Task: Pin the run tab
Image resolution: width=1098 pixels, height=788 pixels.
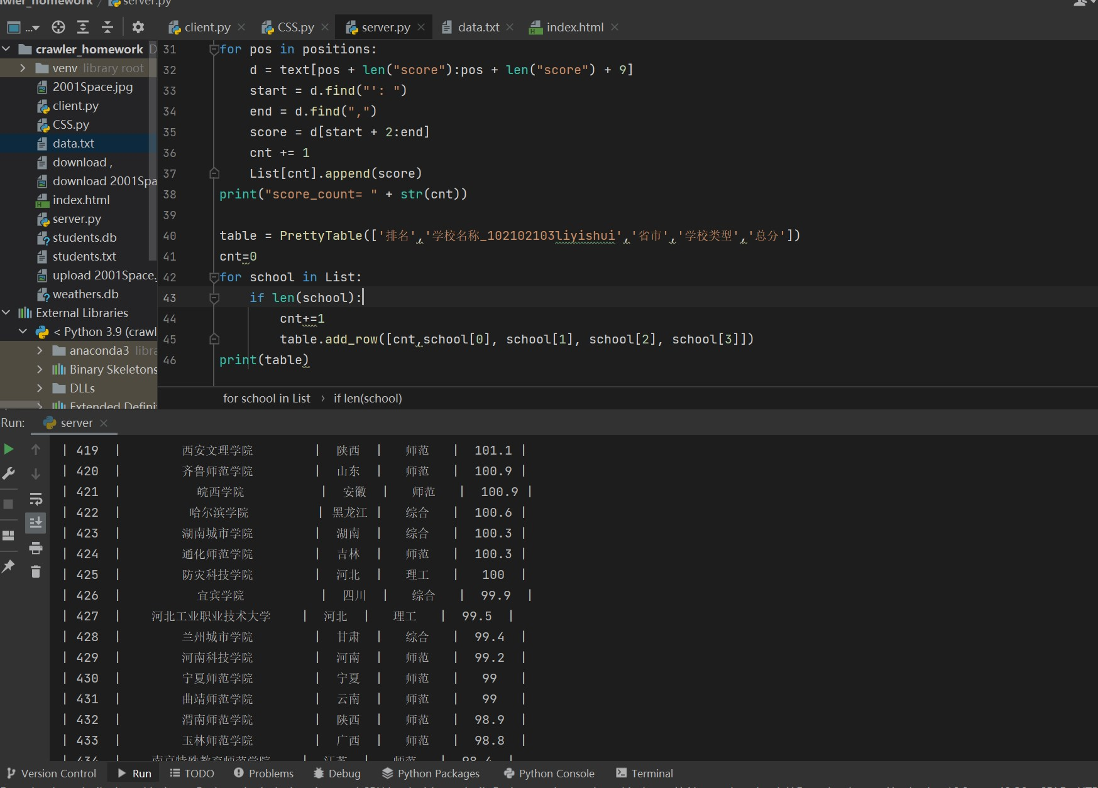Action: (x=9, y=566)
